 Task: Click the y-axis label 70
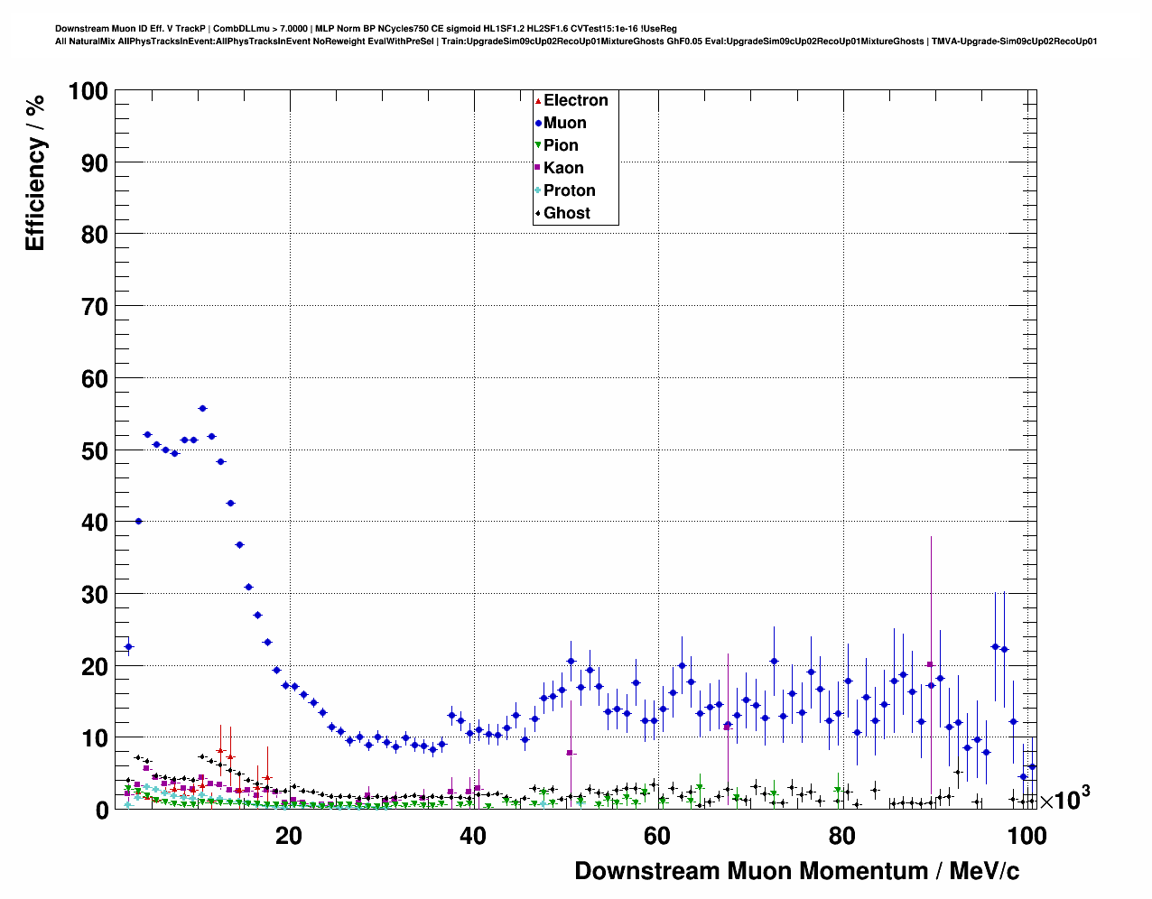[95, 307]
